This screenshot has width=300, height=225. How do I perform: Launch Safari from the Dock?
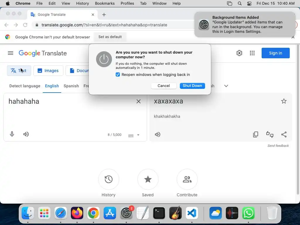tap(60, 213)
